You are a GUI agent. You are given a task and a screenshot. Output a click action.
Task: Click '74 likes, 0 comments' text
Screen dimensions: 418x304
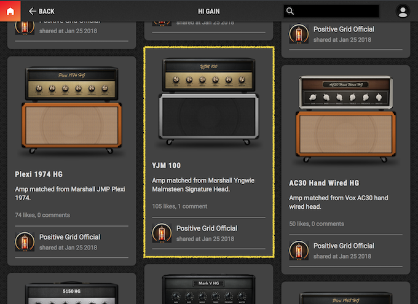coord(42,215)
